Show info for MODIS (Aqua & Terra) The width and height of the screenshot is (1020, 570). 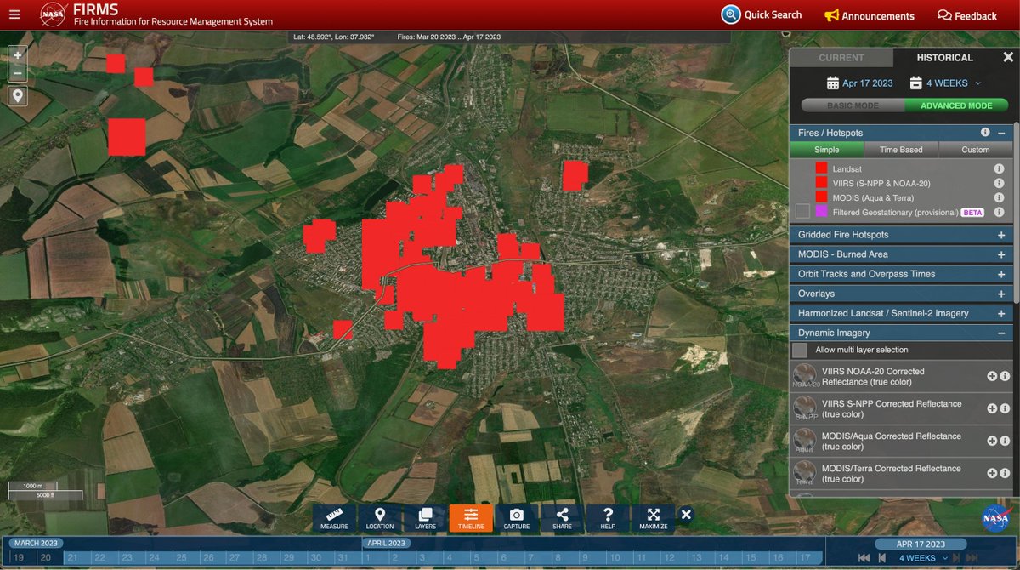point(1000,197)
